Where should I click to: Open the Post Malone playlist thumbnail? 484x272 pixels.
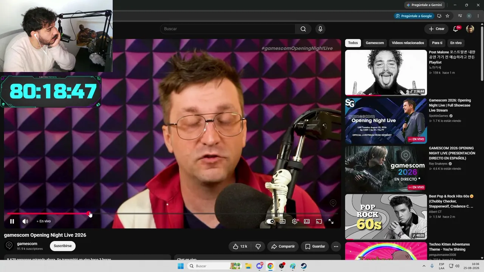coord(386,73)
